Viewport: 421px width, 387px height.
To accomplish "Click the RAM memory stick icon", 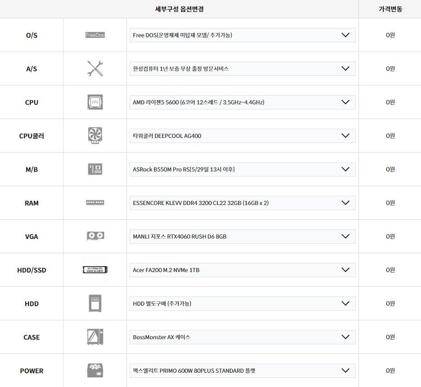I will pyautogui.click(x=95, y=203).
